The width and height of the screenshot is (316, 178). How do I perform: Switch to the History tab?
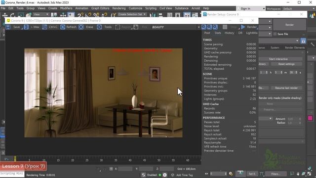(229, 33)
